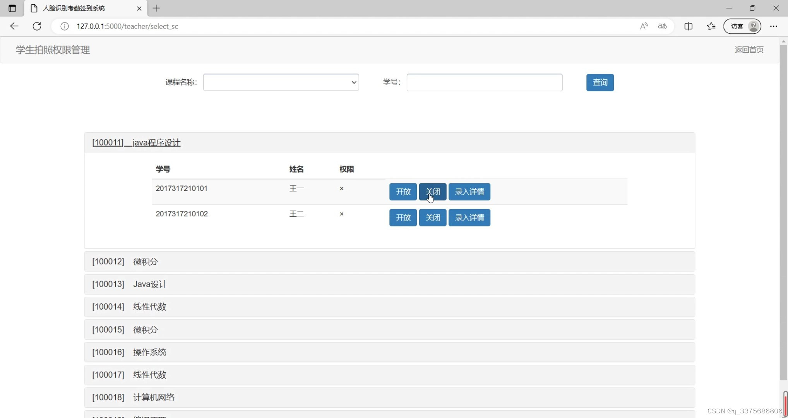This screenshot has width=788, height=418.
Task: Add this page to favorites via star icon
Action: (x=711, y=26)
